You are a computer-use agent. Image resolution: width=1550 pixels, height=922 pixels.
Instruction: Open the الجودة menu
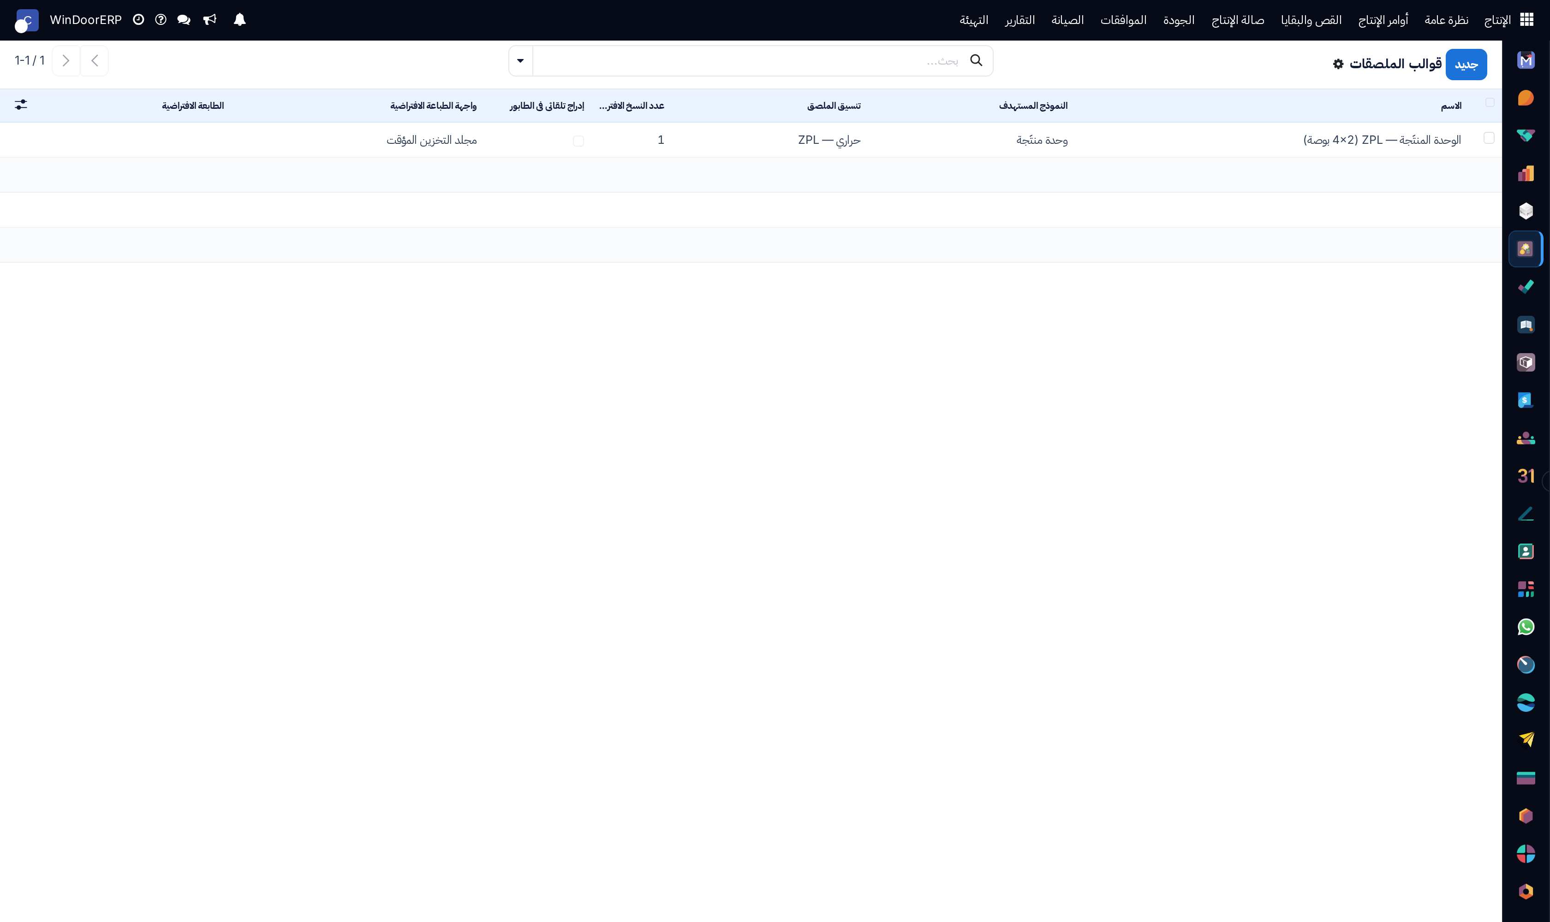1179,20
